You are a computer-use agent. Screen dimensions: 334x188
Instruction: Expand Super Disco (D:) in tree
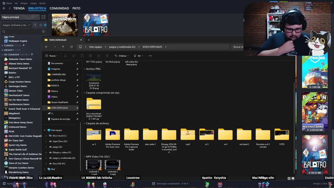tap(46, 141)
